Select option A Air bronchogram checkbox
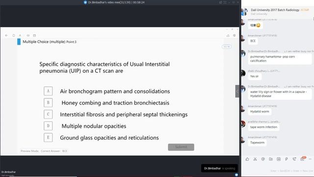 pos(48,91)
